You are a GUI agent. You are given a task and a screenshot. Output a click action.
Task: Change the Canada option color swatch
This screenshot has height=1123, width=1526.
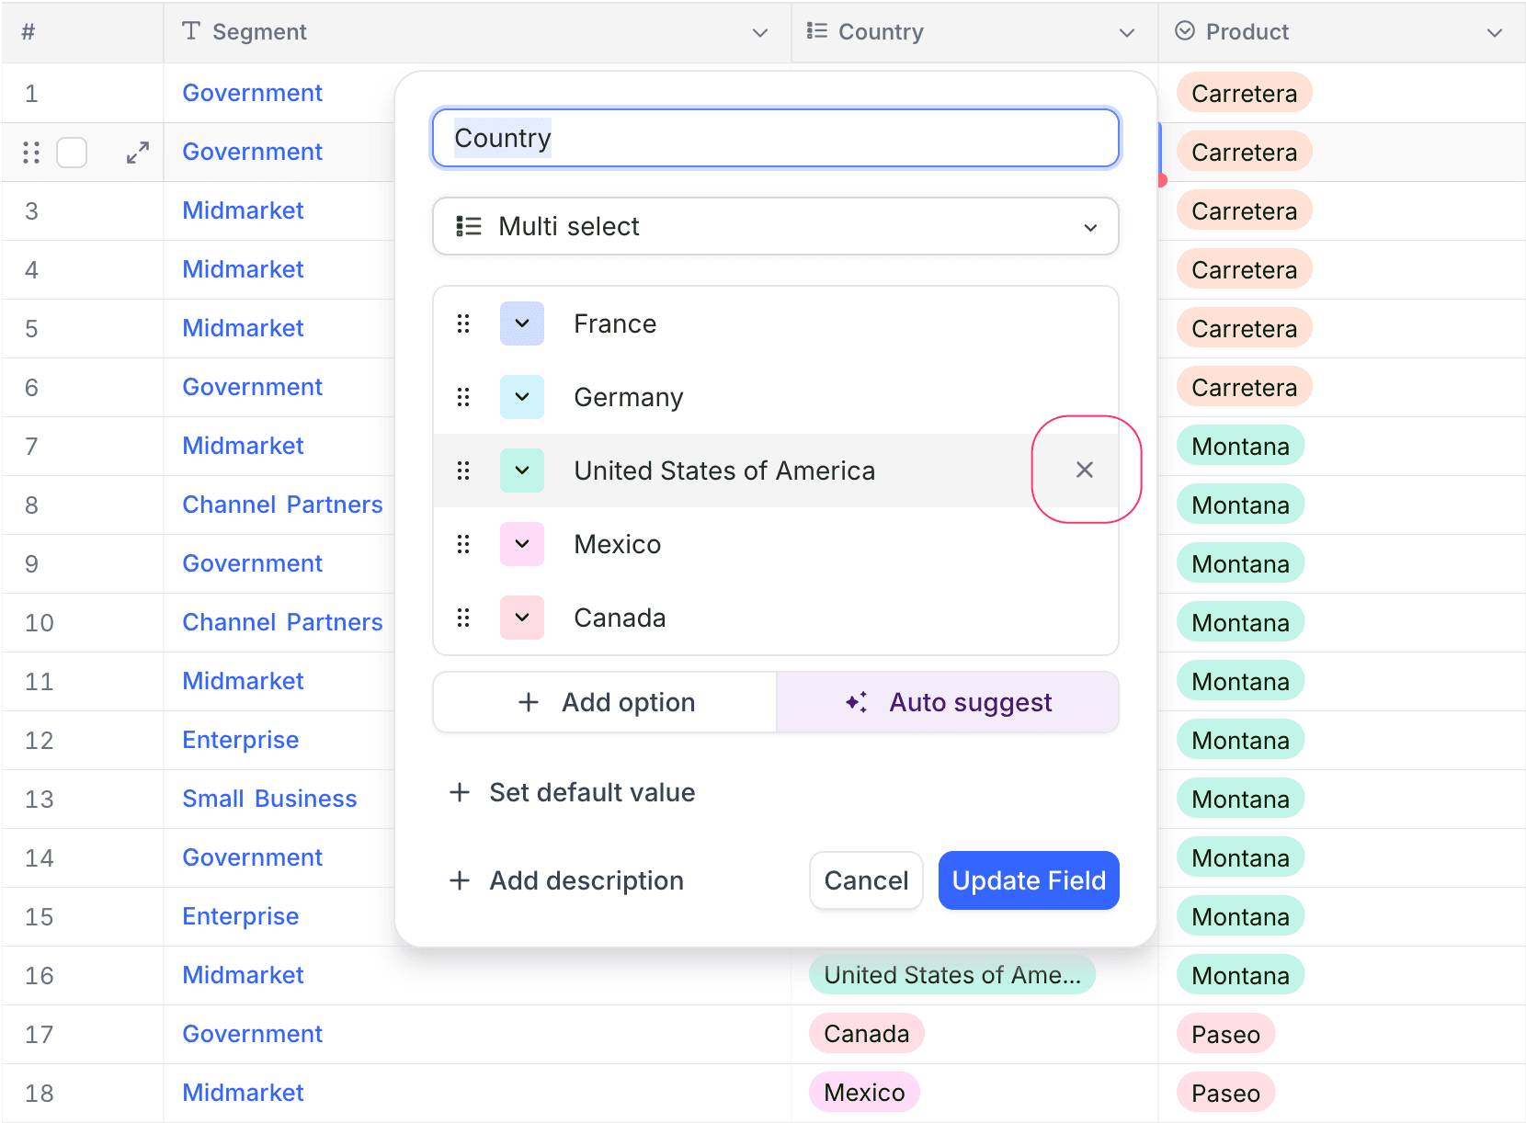tap(522, 618)
